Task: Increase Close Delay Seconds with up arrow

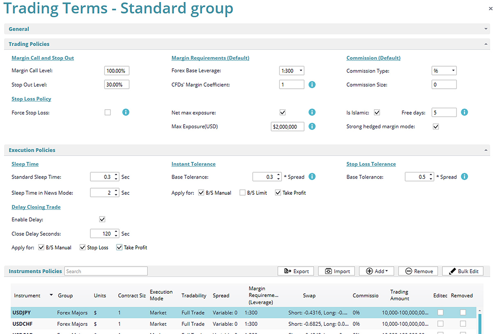Action: click(116, 232)
